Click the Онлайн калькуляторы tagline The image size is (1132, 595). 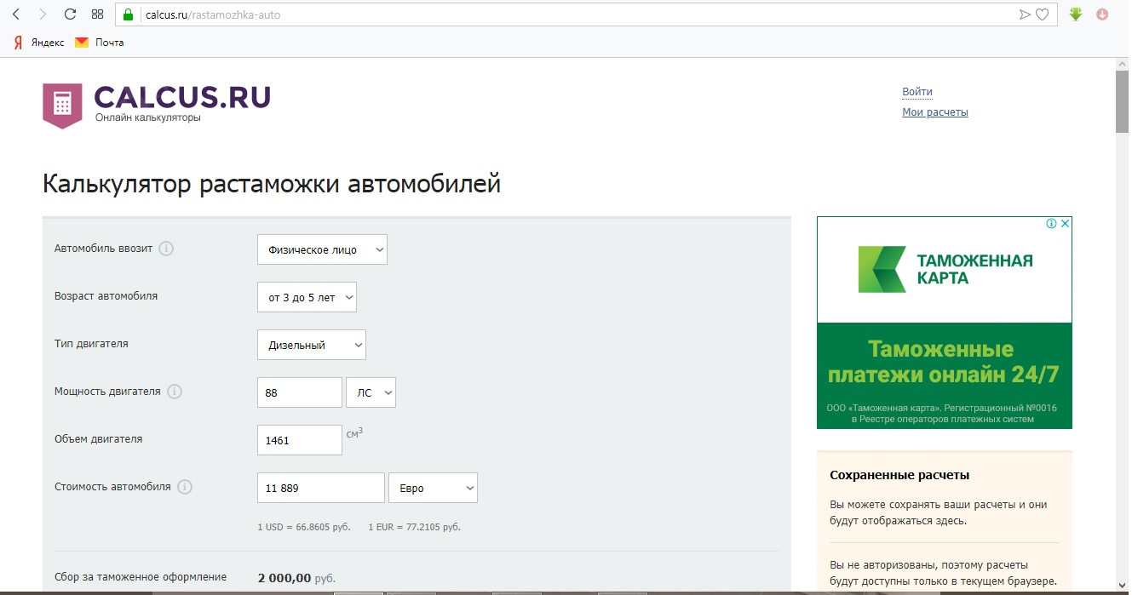click(147, 118)
